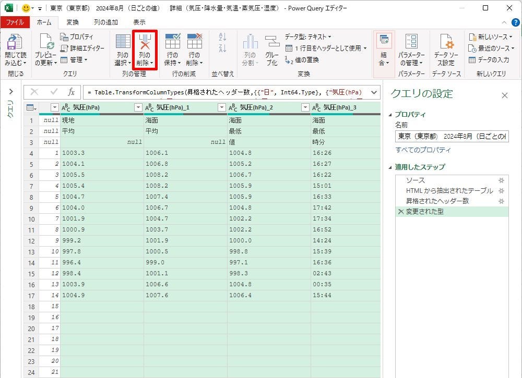
Task: Click the グループ化 icon
Action: pos(272,43)
